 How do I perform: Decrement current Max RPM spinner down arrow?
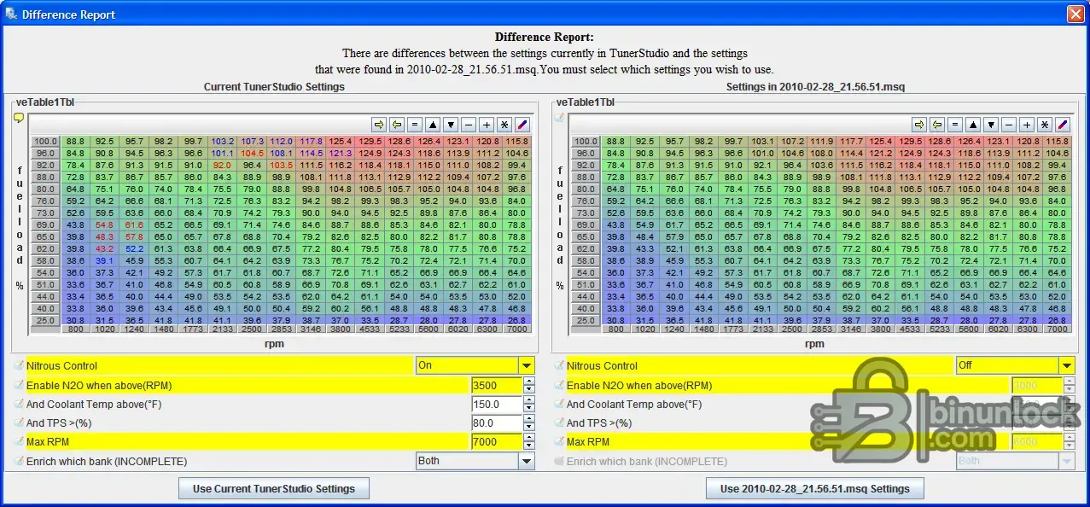click(x=529, y=446)
